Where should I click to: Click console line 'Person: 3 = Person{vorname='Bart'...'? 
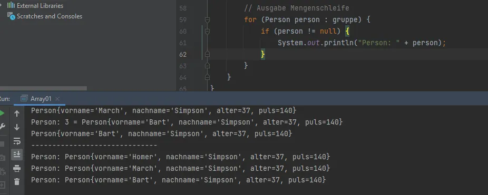click(187, 122)
